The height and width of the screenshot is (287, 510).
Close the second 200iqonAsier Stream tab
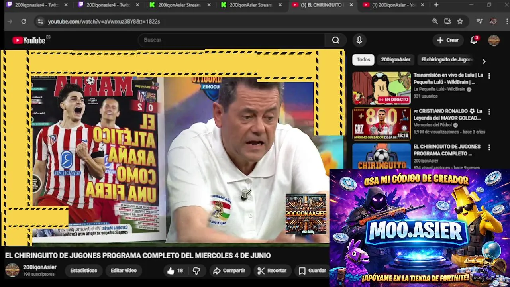click(280, 5)
